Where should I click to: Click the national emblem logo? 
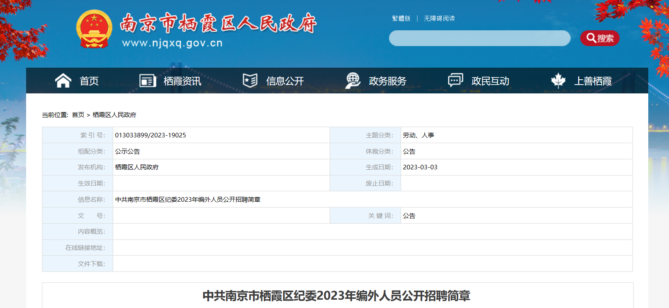[x=94, y=29]
